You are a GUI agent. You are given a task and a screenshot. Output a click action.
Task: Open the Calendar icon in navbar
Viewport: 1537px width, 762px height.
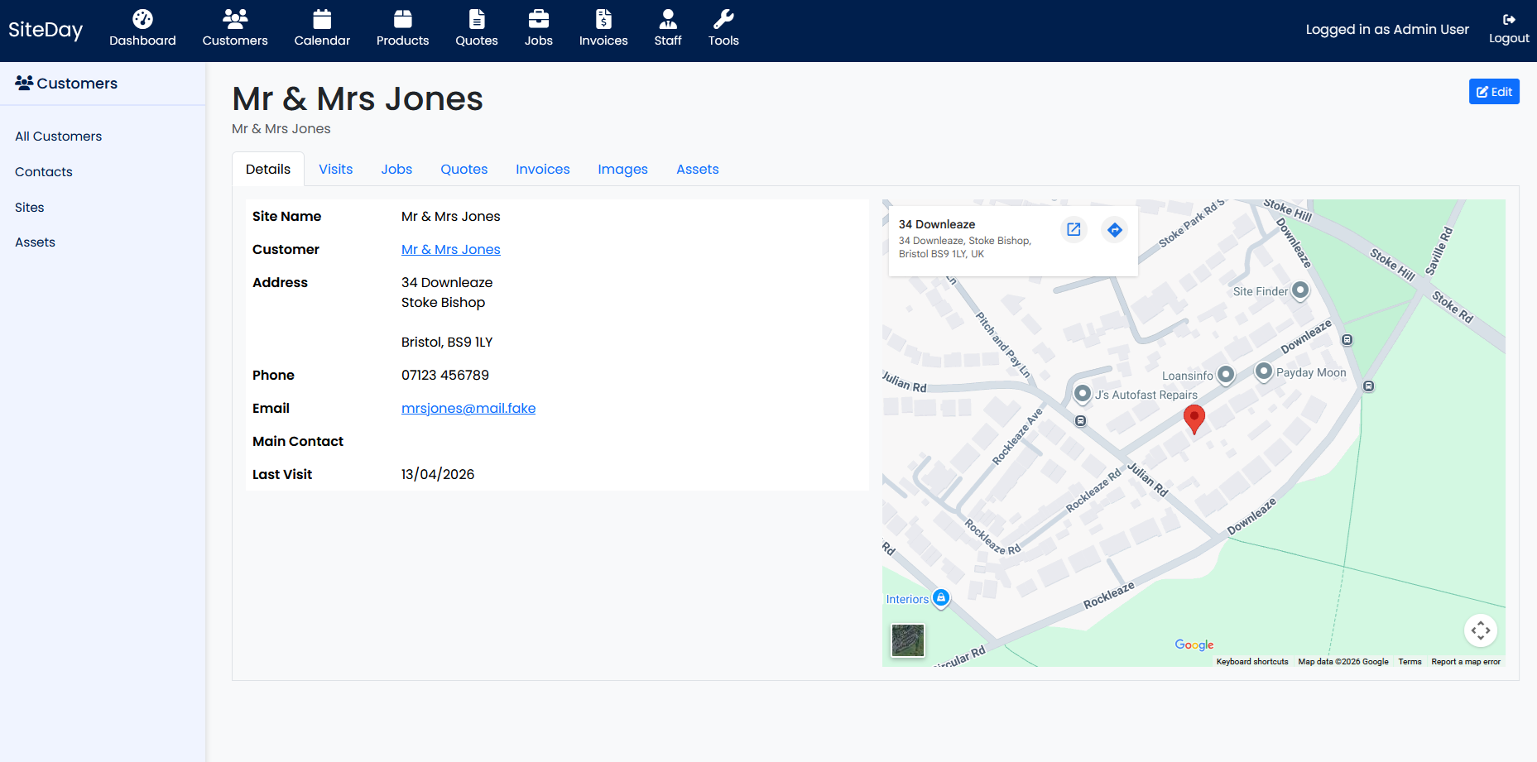322,19
